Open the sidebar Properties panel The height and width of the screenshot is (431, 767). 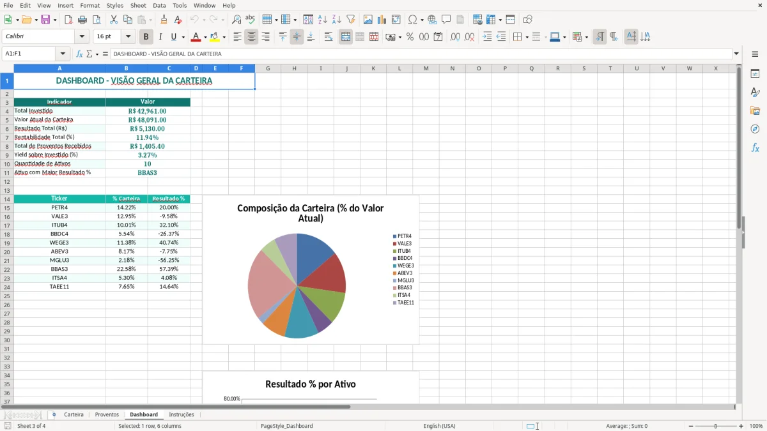(x=755, y=74)
